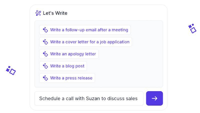Click the sparkle icon beside follow-up email
This screenshot has height=113, width=200.
tap(45, 30)
